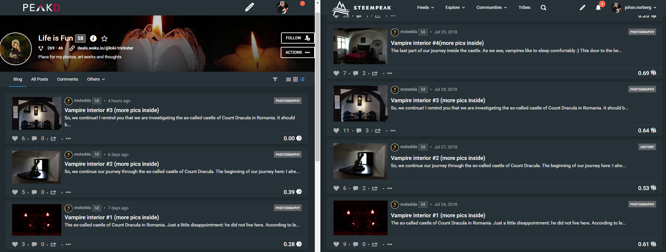Like SteemPeak post Vampire interior #2 heart

336,188
